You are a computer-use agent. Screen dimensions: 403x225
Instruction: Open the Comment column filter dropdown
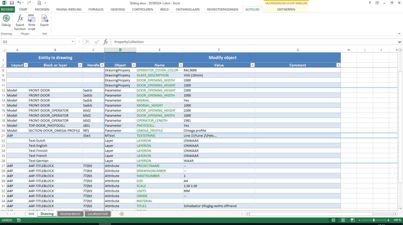pyautogui.click(x=338, y=65)
